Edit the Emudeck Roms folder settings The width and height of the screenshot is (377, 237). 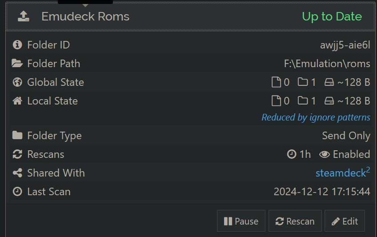click(345, 221)
